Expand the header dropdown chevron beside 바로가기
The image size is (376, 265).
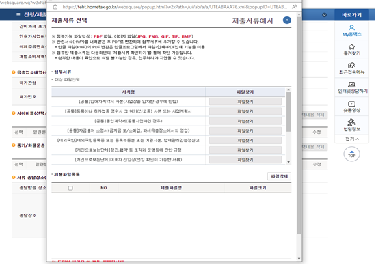pyautogui.click(x=324, y=15)
